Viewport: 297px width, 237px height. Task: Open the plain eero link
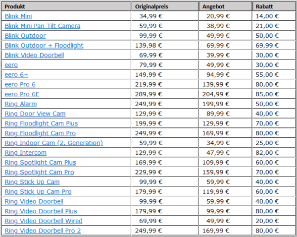click(x=11, y=65)
